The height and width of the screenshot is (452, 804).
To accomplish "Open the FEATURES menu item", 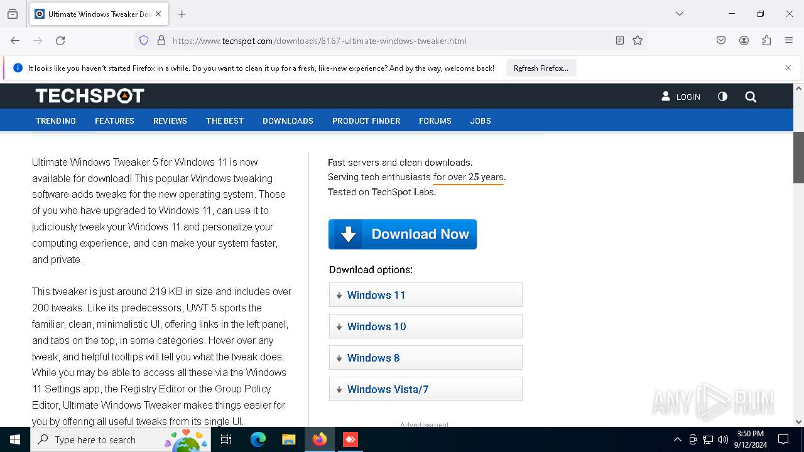I will (114, 121).
